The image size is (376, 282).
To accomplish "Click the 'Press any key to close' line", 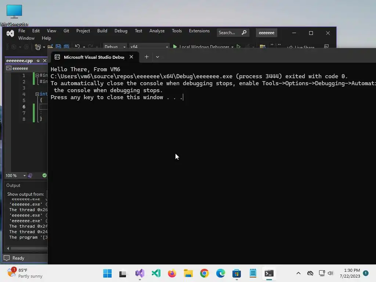I will click(x=116, y=97).
